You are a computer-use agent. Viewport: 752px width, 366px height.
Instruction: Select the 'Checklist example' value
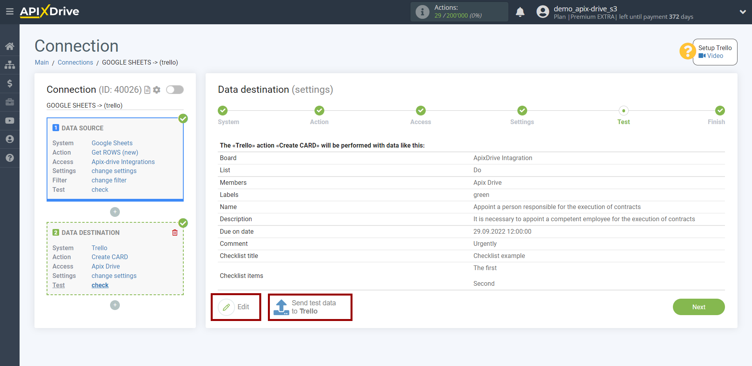click(499, 256)
